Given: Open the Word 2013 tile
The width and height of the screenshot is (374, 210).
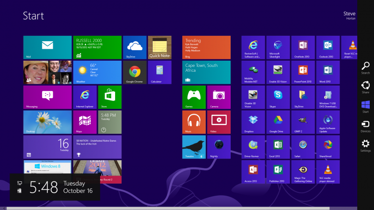Looking at the screenshot, I should (x=328, y=72).
